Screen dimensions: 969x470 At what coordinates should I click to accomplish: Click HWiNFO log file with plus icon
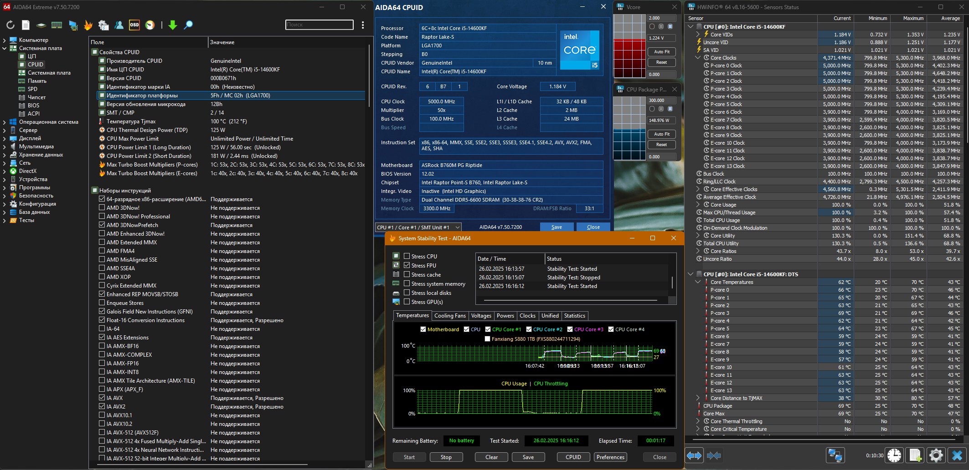tap(915, 455)
